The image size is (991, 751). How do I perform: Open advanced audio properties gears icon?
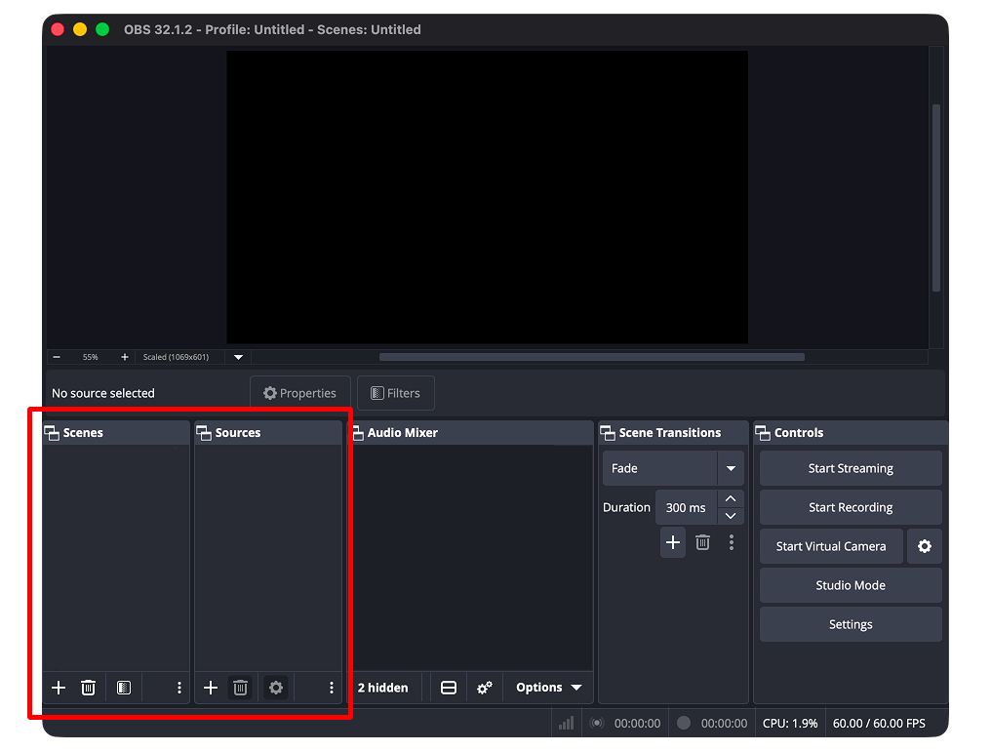point(485,688)
